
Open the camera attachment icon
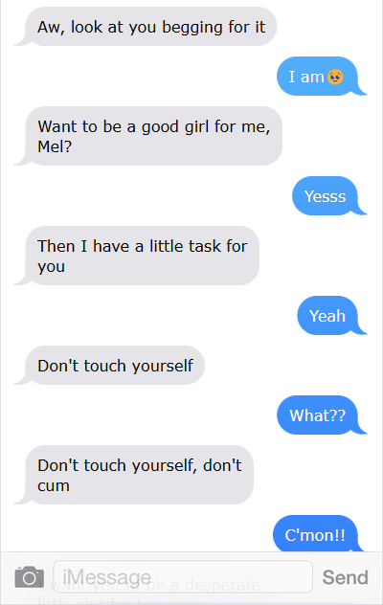30,577
